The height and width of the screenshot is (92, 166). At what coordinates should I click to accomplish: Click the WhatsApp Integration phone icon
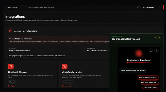click(x=65, y=66)
